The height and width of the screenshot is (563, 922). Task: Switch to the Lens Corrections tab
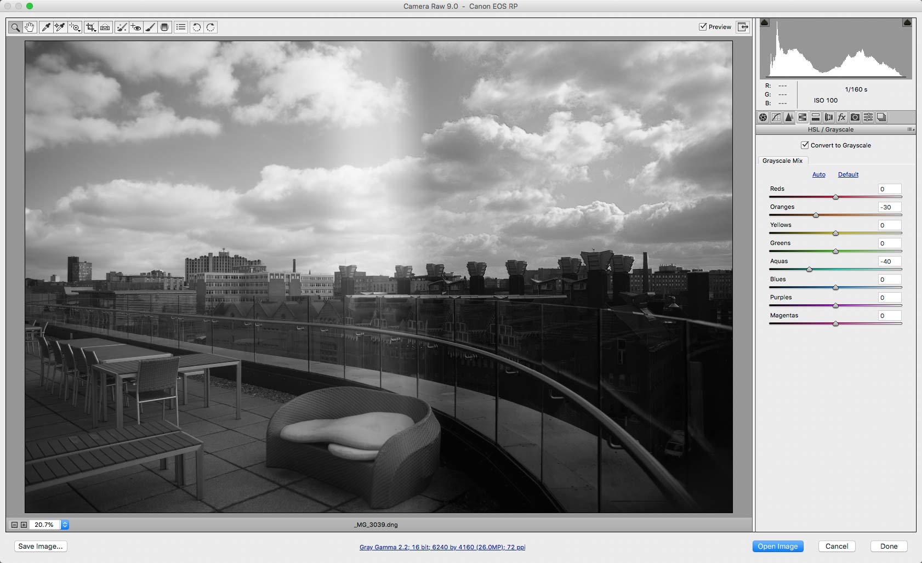829,117
